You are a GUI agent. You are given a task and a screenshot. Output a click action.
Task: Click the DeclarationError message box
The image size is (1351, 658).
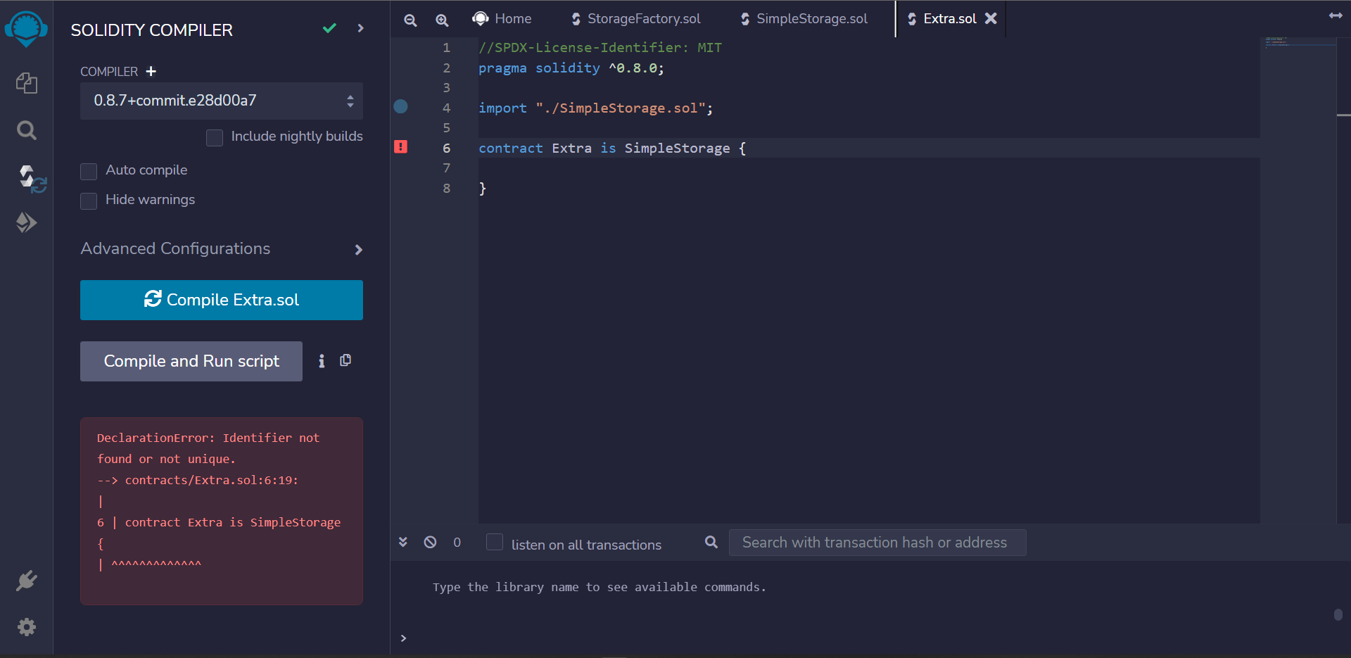222,511
